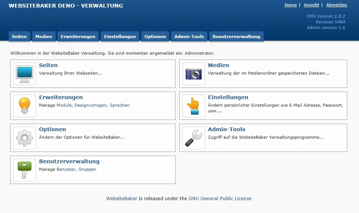Log out via Abmelden link
This screenshot has width=359, height=213.
tap(337, 5)
